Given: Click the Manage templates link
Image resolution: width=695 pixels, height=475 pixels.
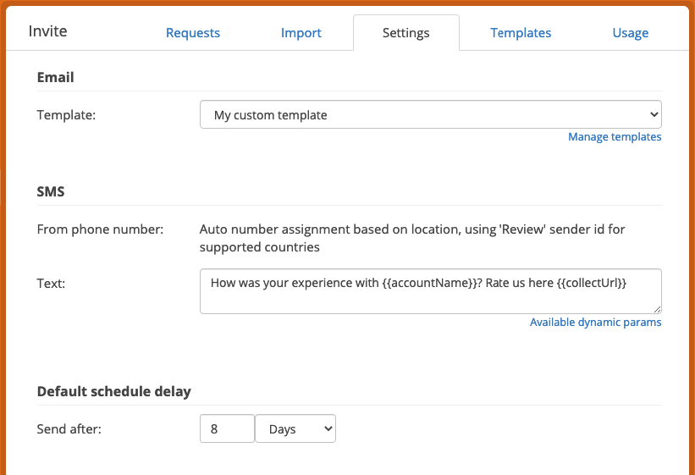Looking at the screenshot, I should (615, 136).
